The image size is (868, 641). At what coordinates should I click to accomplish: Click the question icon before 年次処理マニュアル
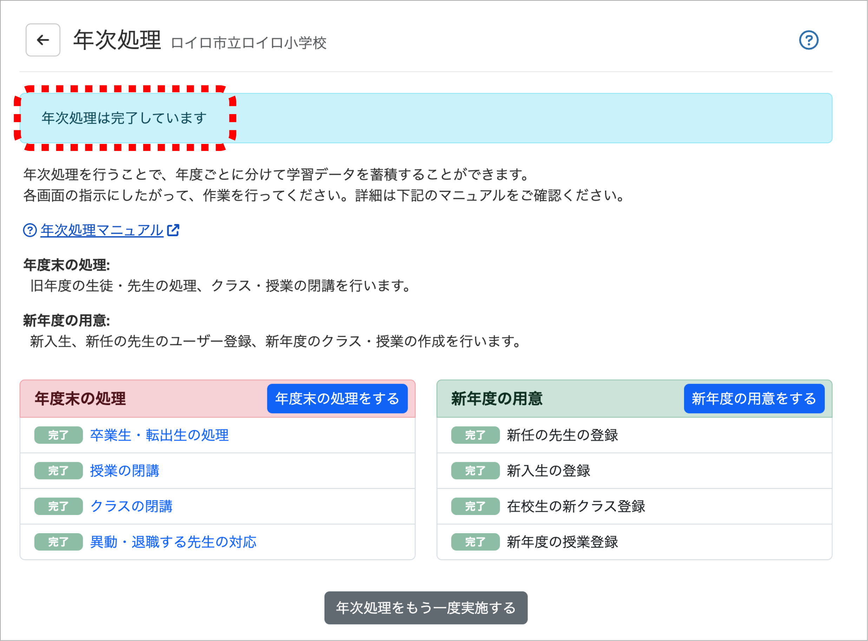30,230
